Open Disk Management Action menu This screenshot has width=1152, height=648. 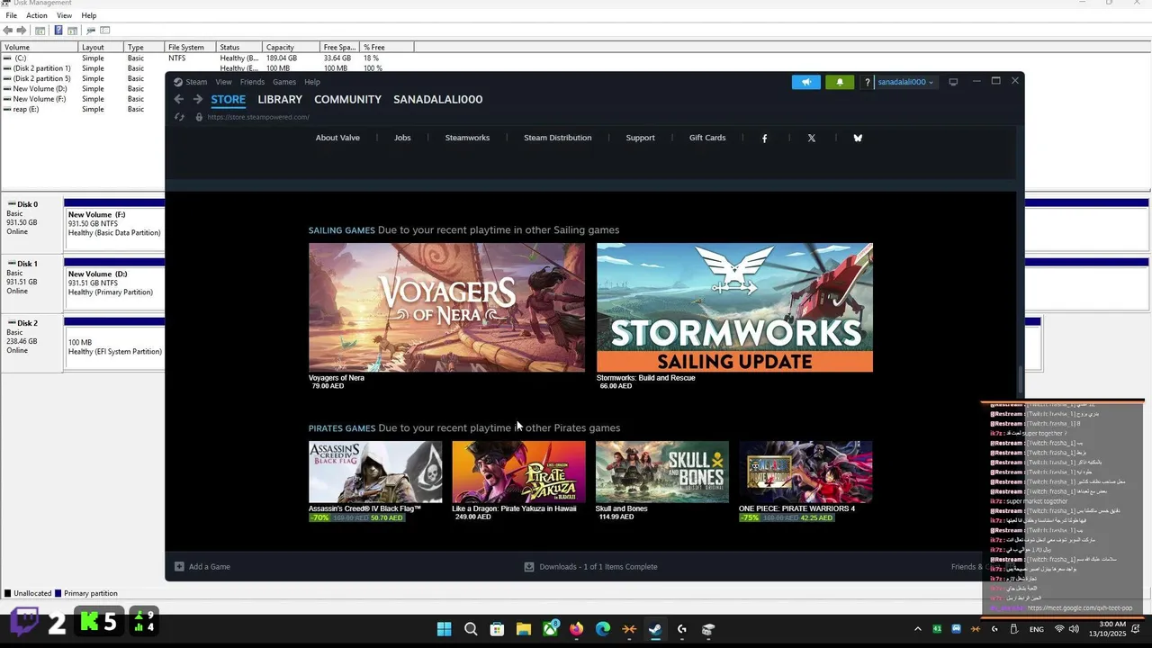coord(37,15)
